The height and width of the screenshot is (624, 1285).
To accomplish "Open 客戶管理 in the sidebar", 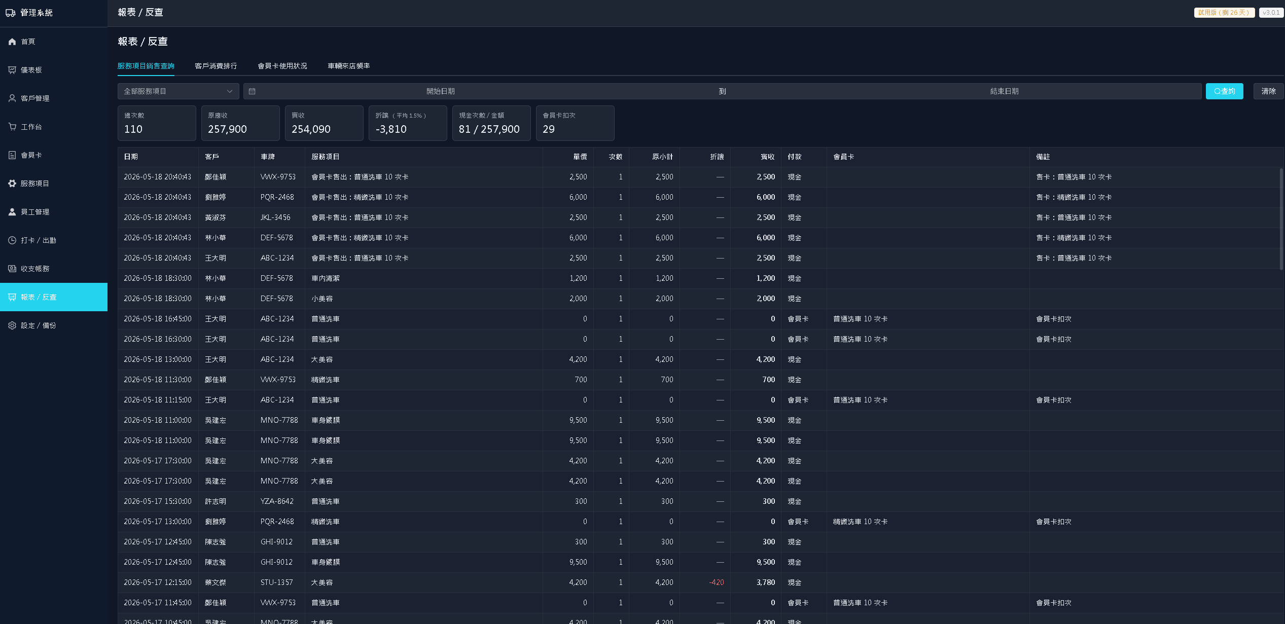I will 54,98.
